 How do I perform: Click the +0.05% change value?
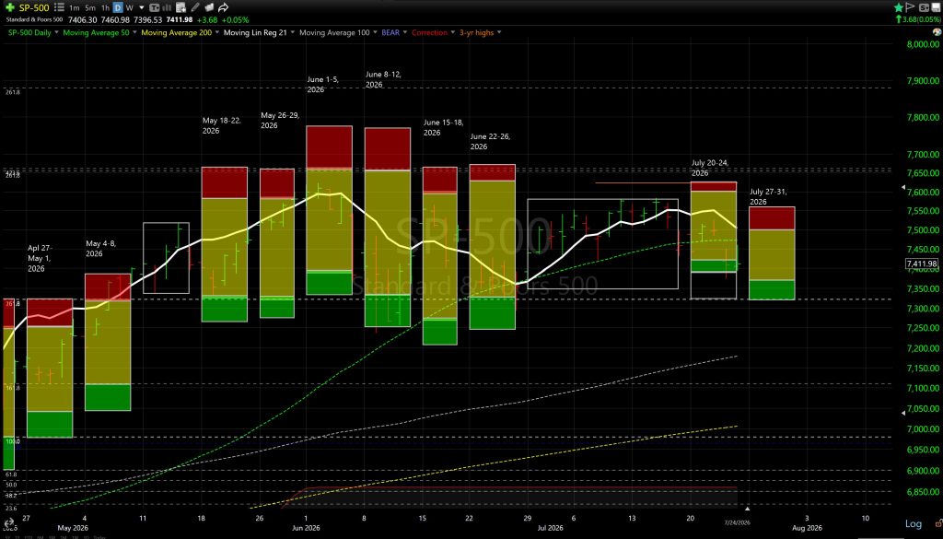pyautogui.click(x=235, y=20)
